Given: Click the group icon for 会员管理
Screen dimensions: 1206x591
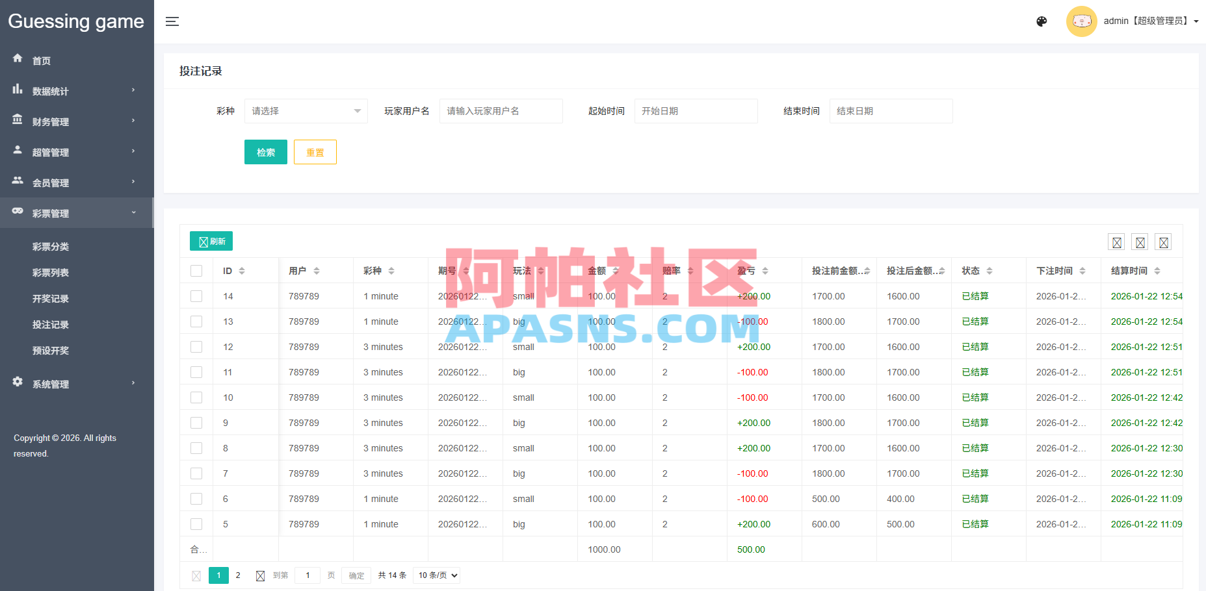Looking at the screenshot, I should tap(18, 180).
